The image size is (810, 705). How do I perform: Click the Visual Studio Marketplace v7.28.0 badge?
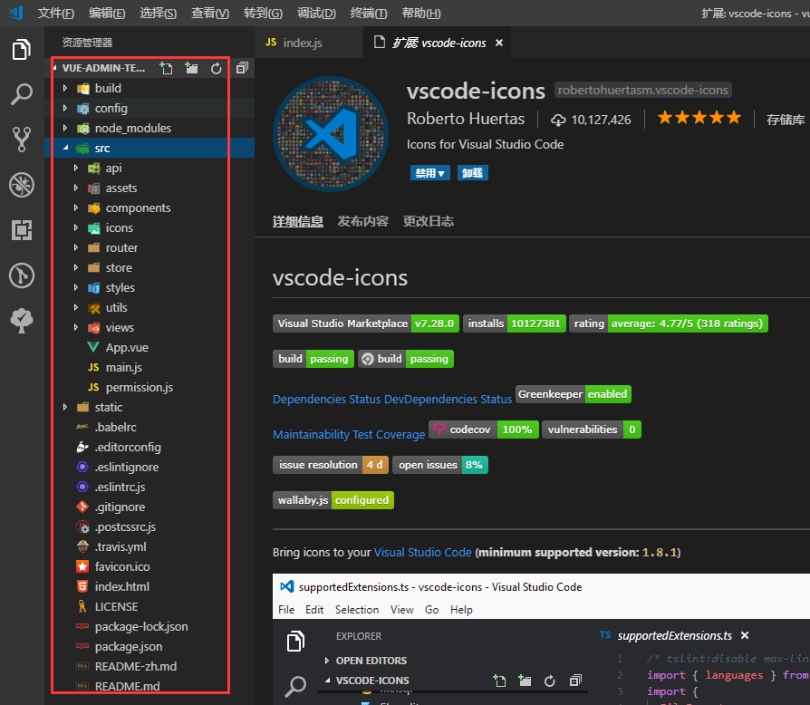click(366, 324)
